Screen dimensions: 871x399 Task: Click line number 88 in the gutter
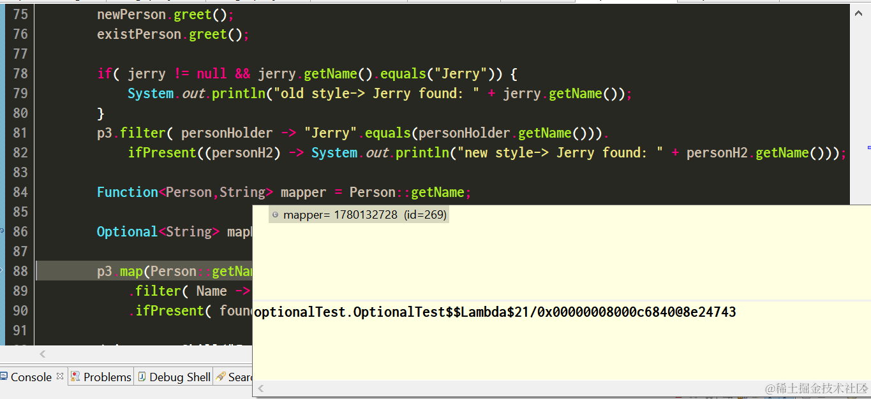20,271
